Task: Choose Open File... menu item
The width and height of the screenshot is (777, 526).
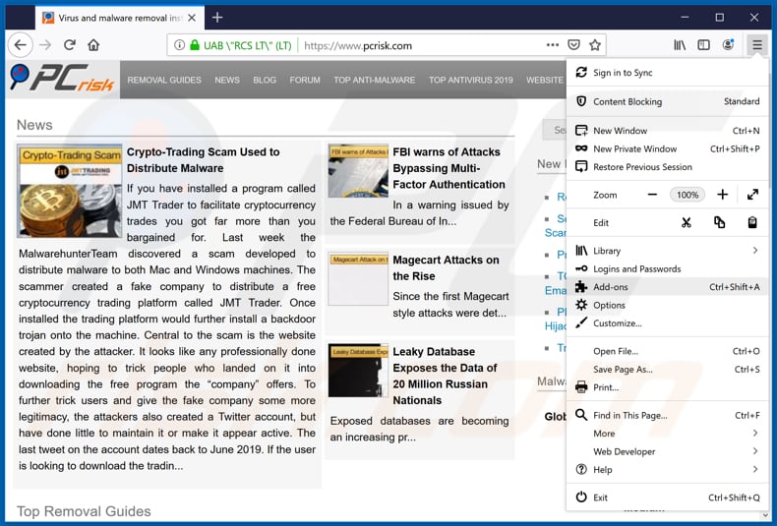Action: coord(668,351)
